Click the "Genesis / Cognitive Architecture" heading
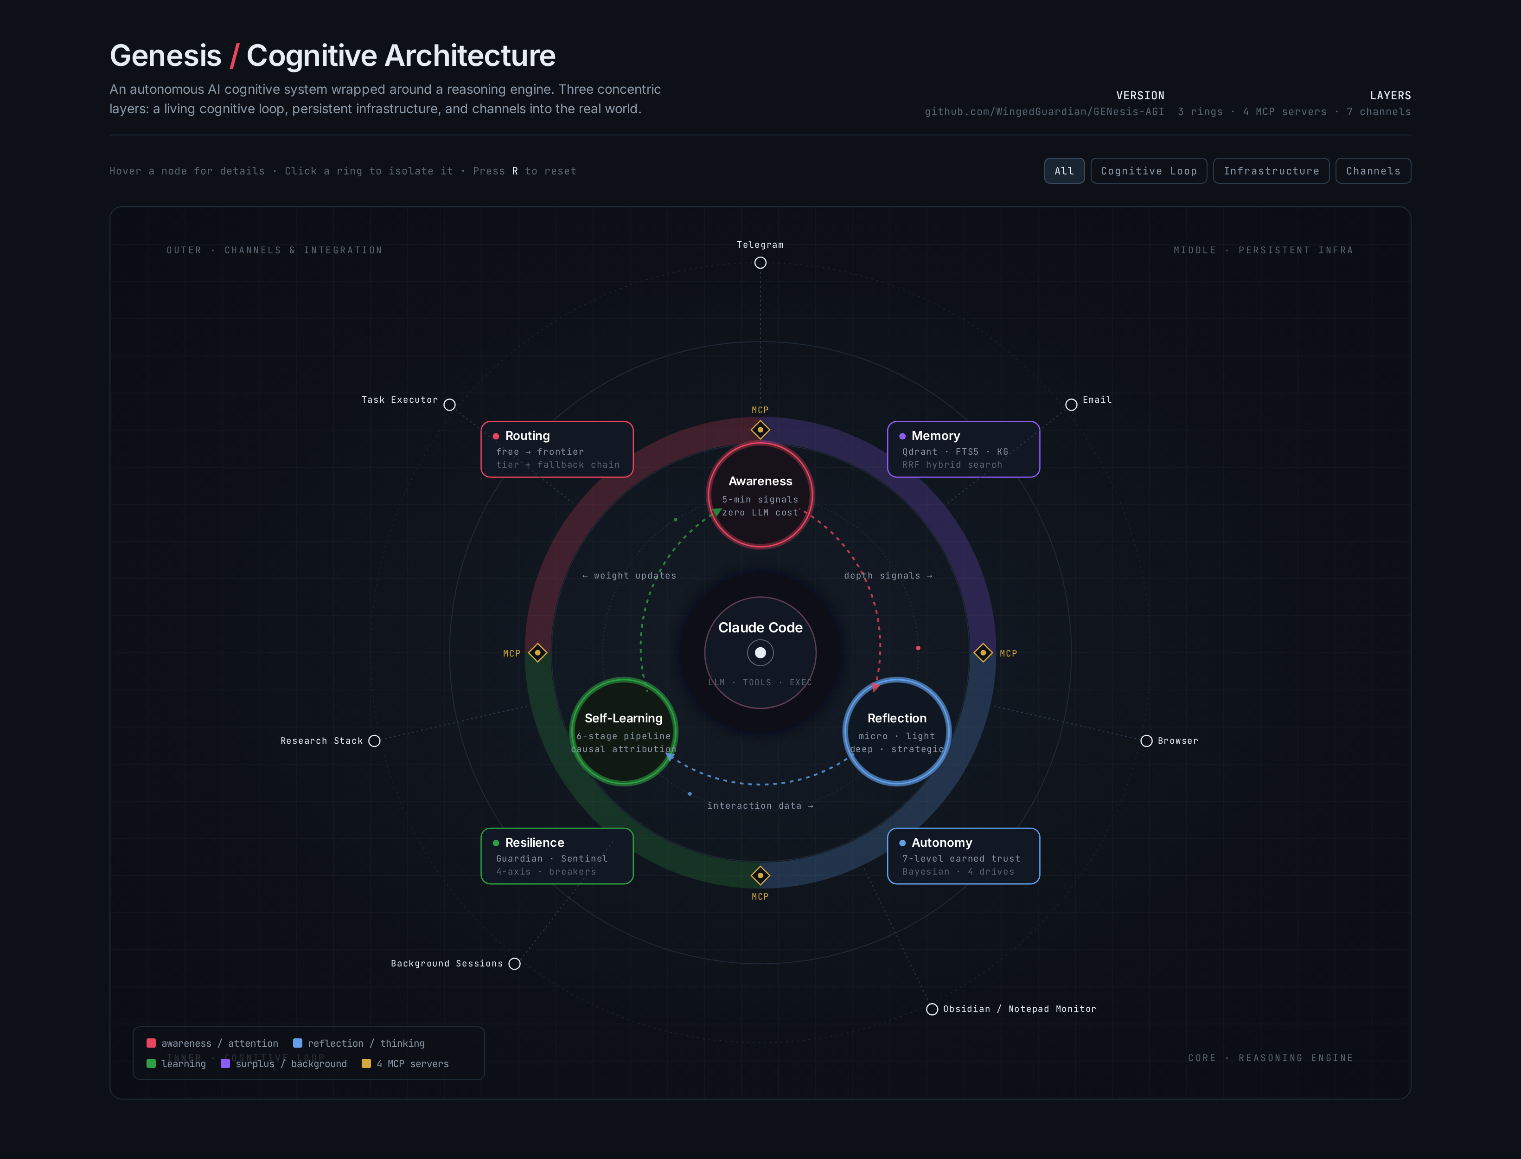The image size is (1521, 1159). click(x=332, y=56)
